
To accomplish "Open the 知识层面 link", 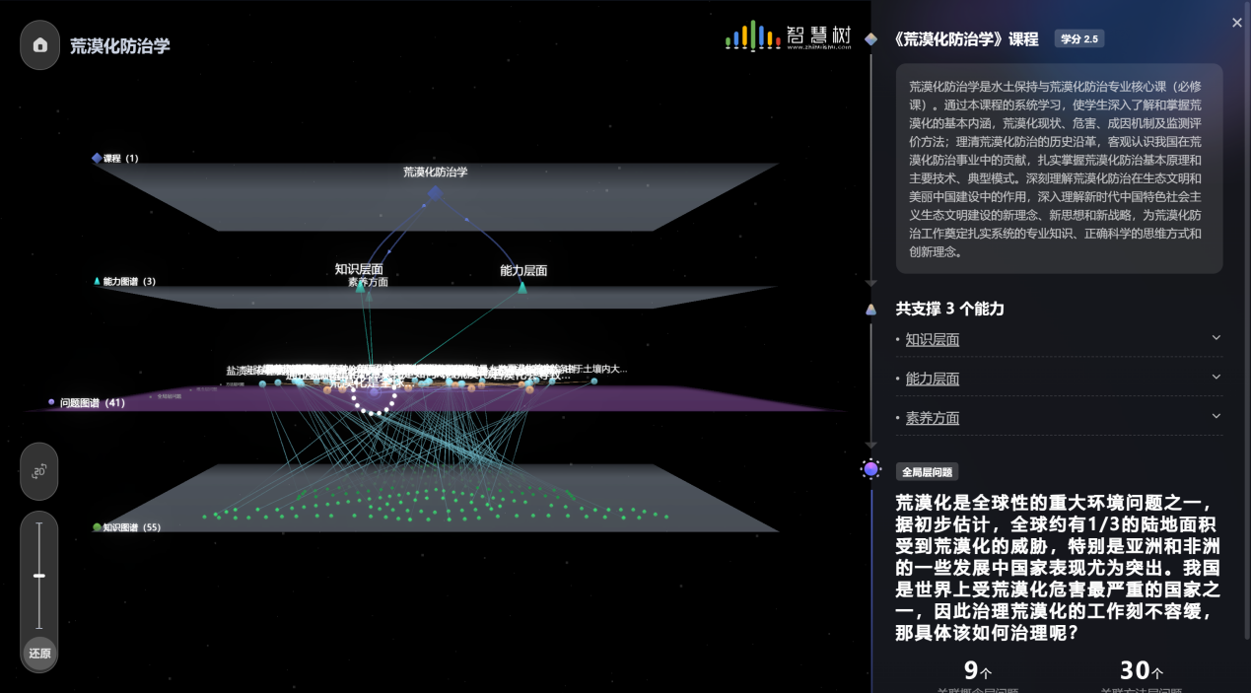I will (x=932, y=340).
